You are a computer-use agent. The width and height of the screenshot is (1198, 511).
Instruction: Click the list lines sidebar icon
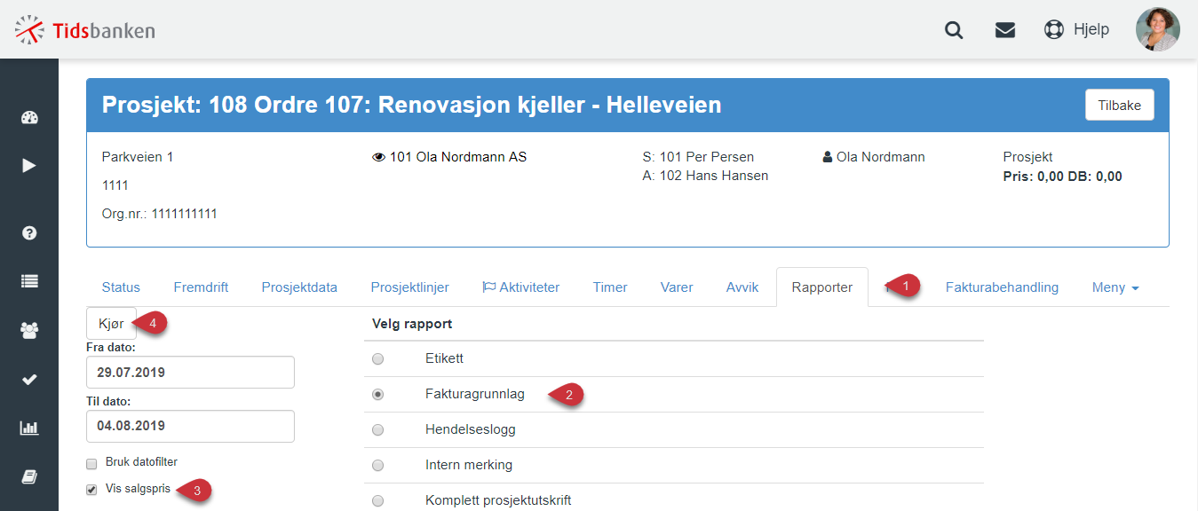tap(29, 281)
